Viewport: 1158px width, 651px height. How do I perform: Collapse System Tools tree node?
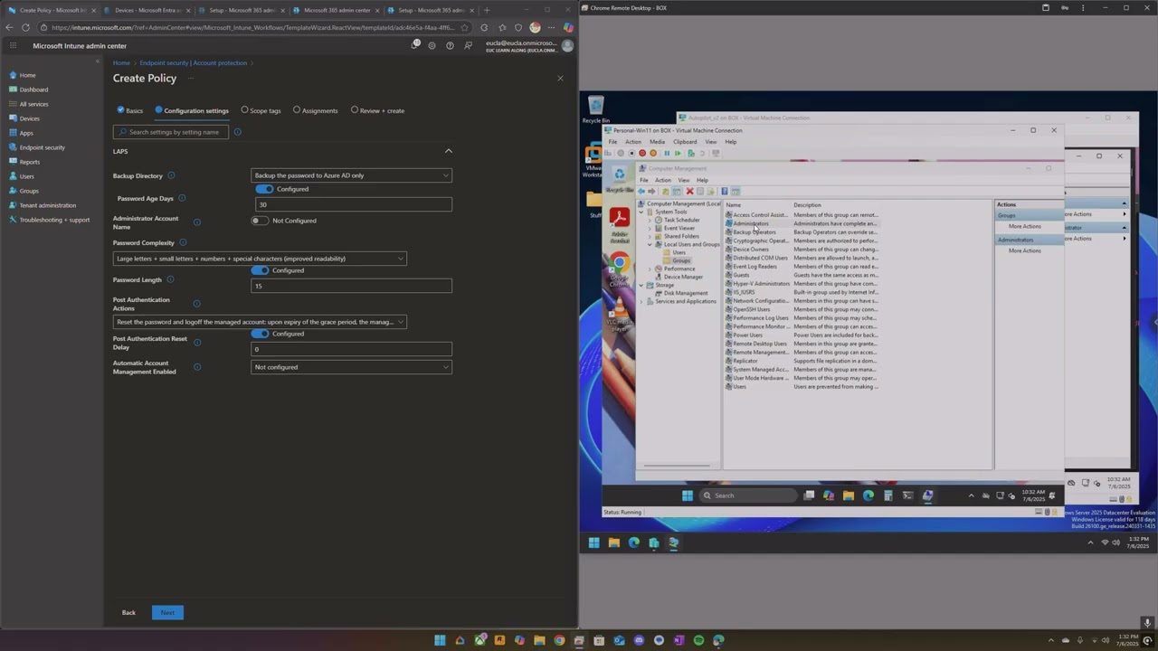click(641, 212)
